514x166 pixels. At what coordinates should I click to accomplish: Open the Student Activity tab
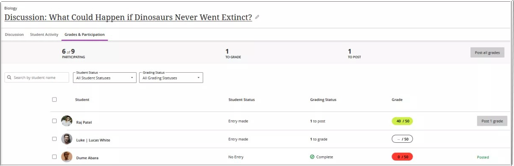[x=44, y=35]
